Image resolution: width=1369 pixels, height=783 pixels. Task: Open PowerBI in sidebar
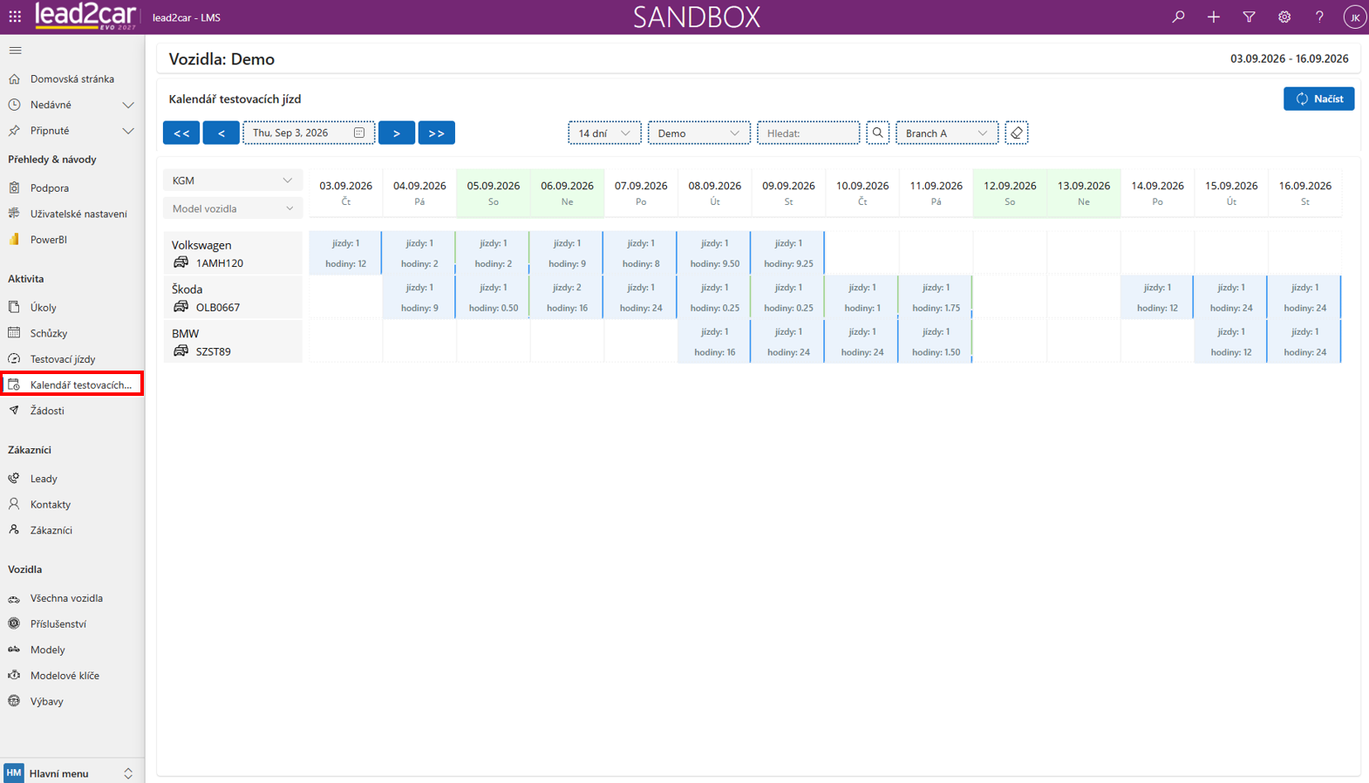72,240
